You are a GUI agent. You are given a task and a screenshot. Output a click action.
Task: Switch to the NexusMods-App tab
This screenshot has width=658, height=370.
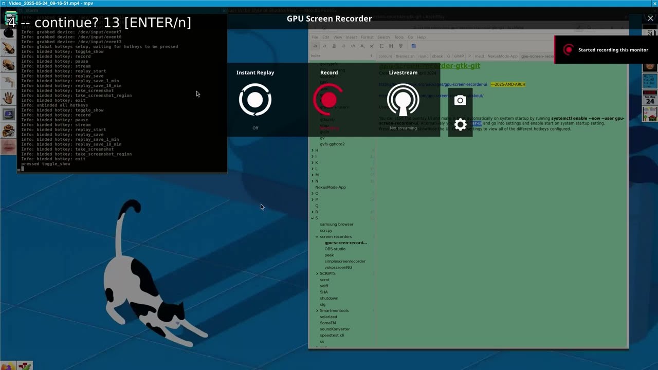coord(503,56)
